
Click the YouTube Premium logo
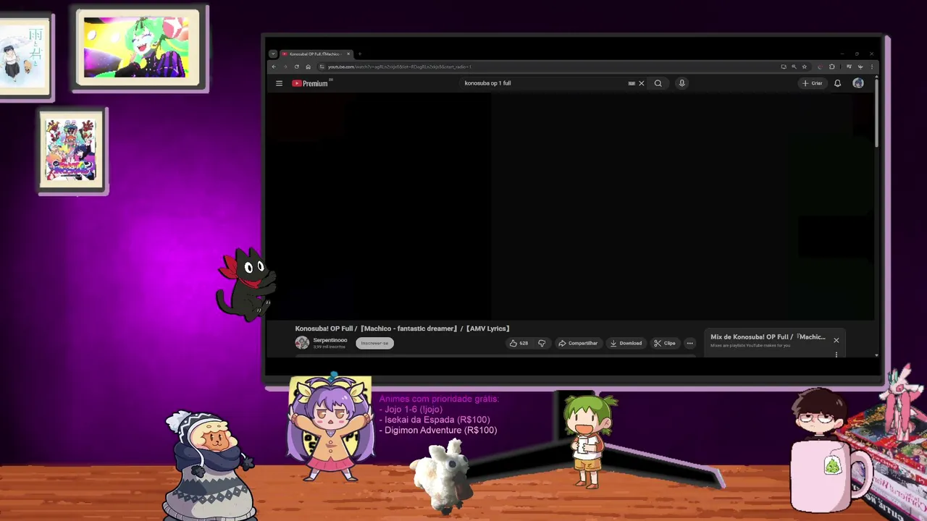coord(311,83)
